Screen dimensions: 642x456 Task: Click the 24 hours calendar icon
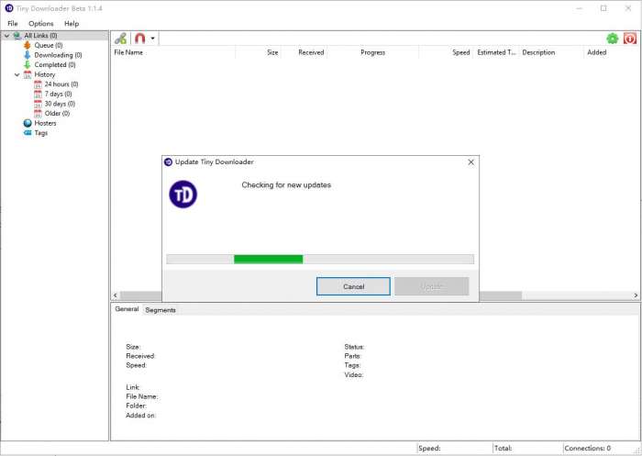click(x=38, y=84)
